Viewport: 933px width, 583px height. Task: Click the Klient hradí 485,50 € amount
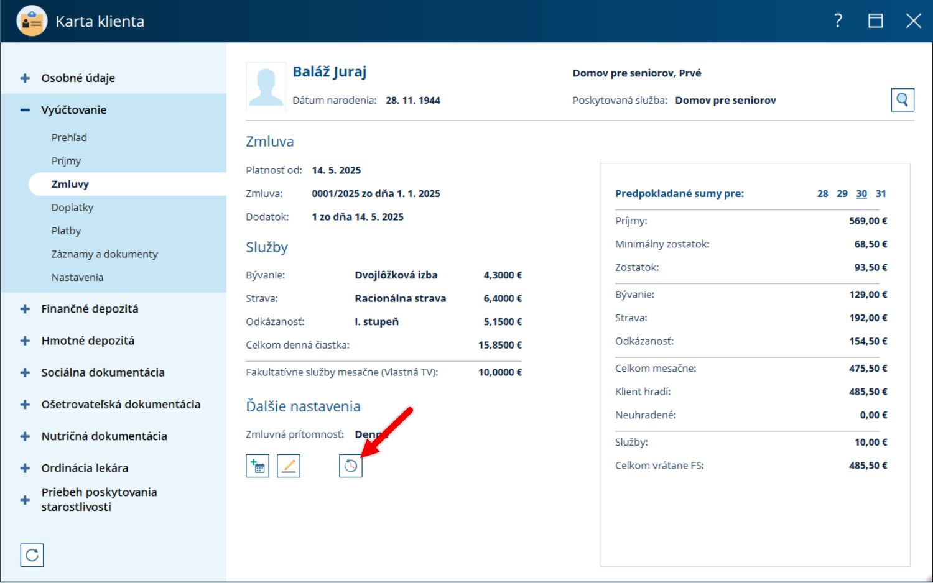point(868,392)
